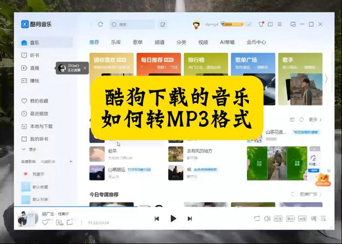Focus the search input field
Image resolution: width=342 pixels, height=244 pixels.
click(132, 24)
